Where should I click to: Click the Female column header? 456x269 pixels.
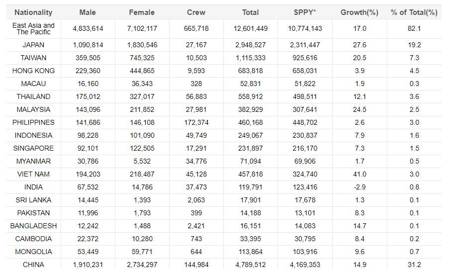142,12
